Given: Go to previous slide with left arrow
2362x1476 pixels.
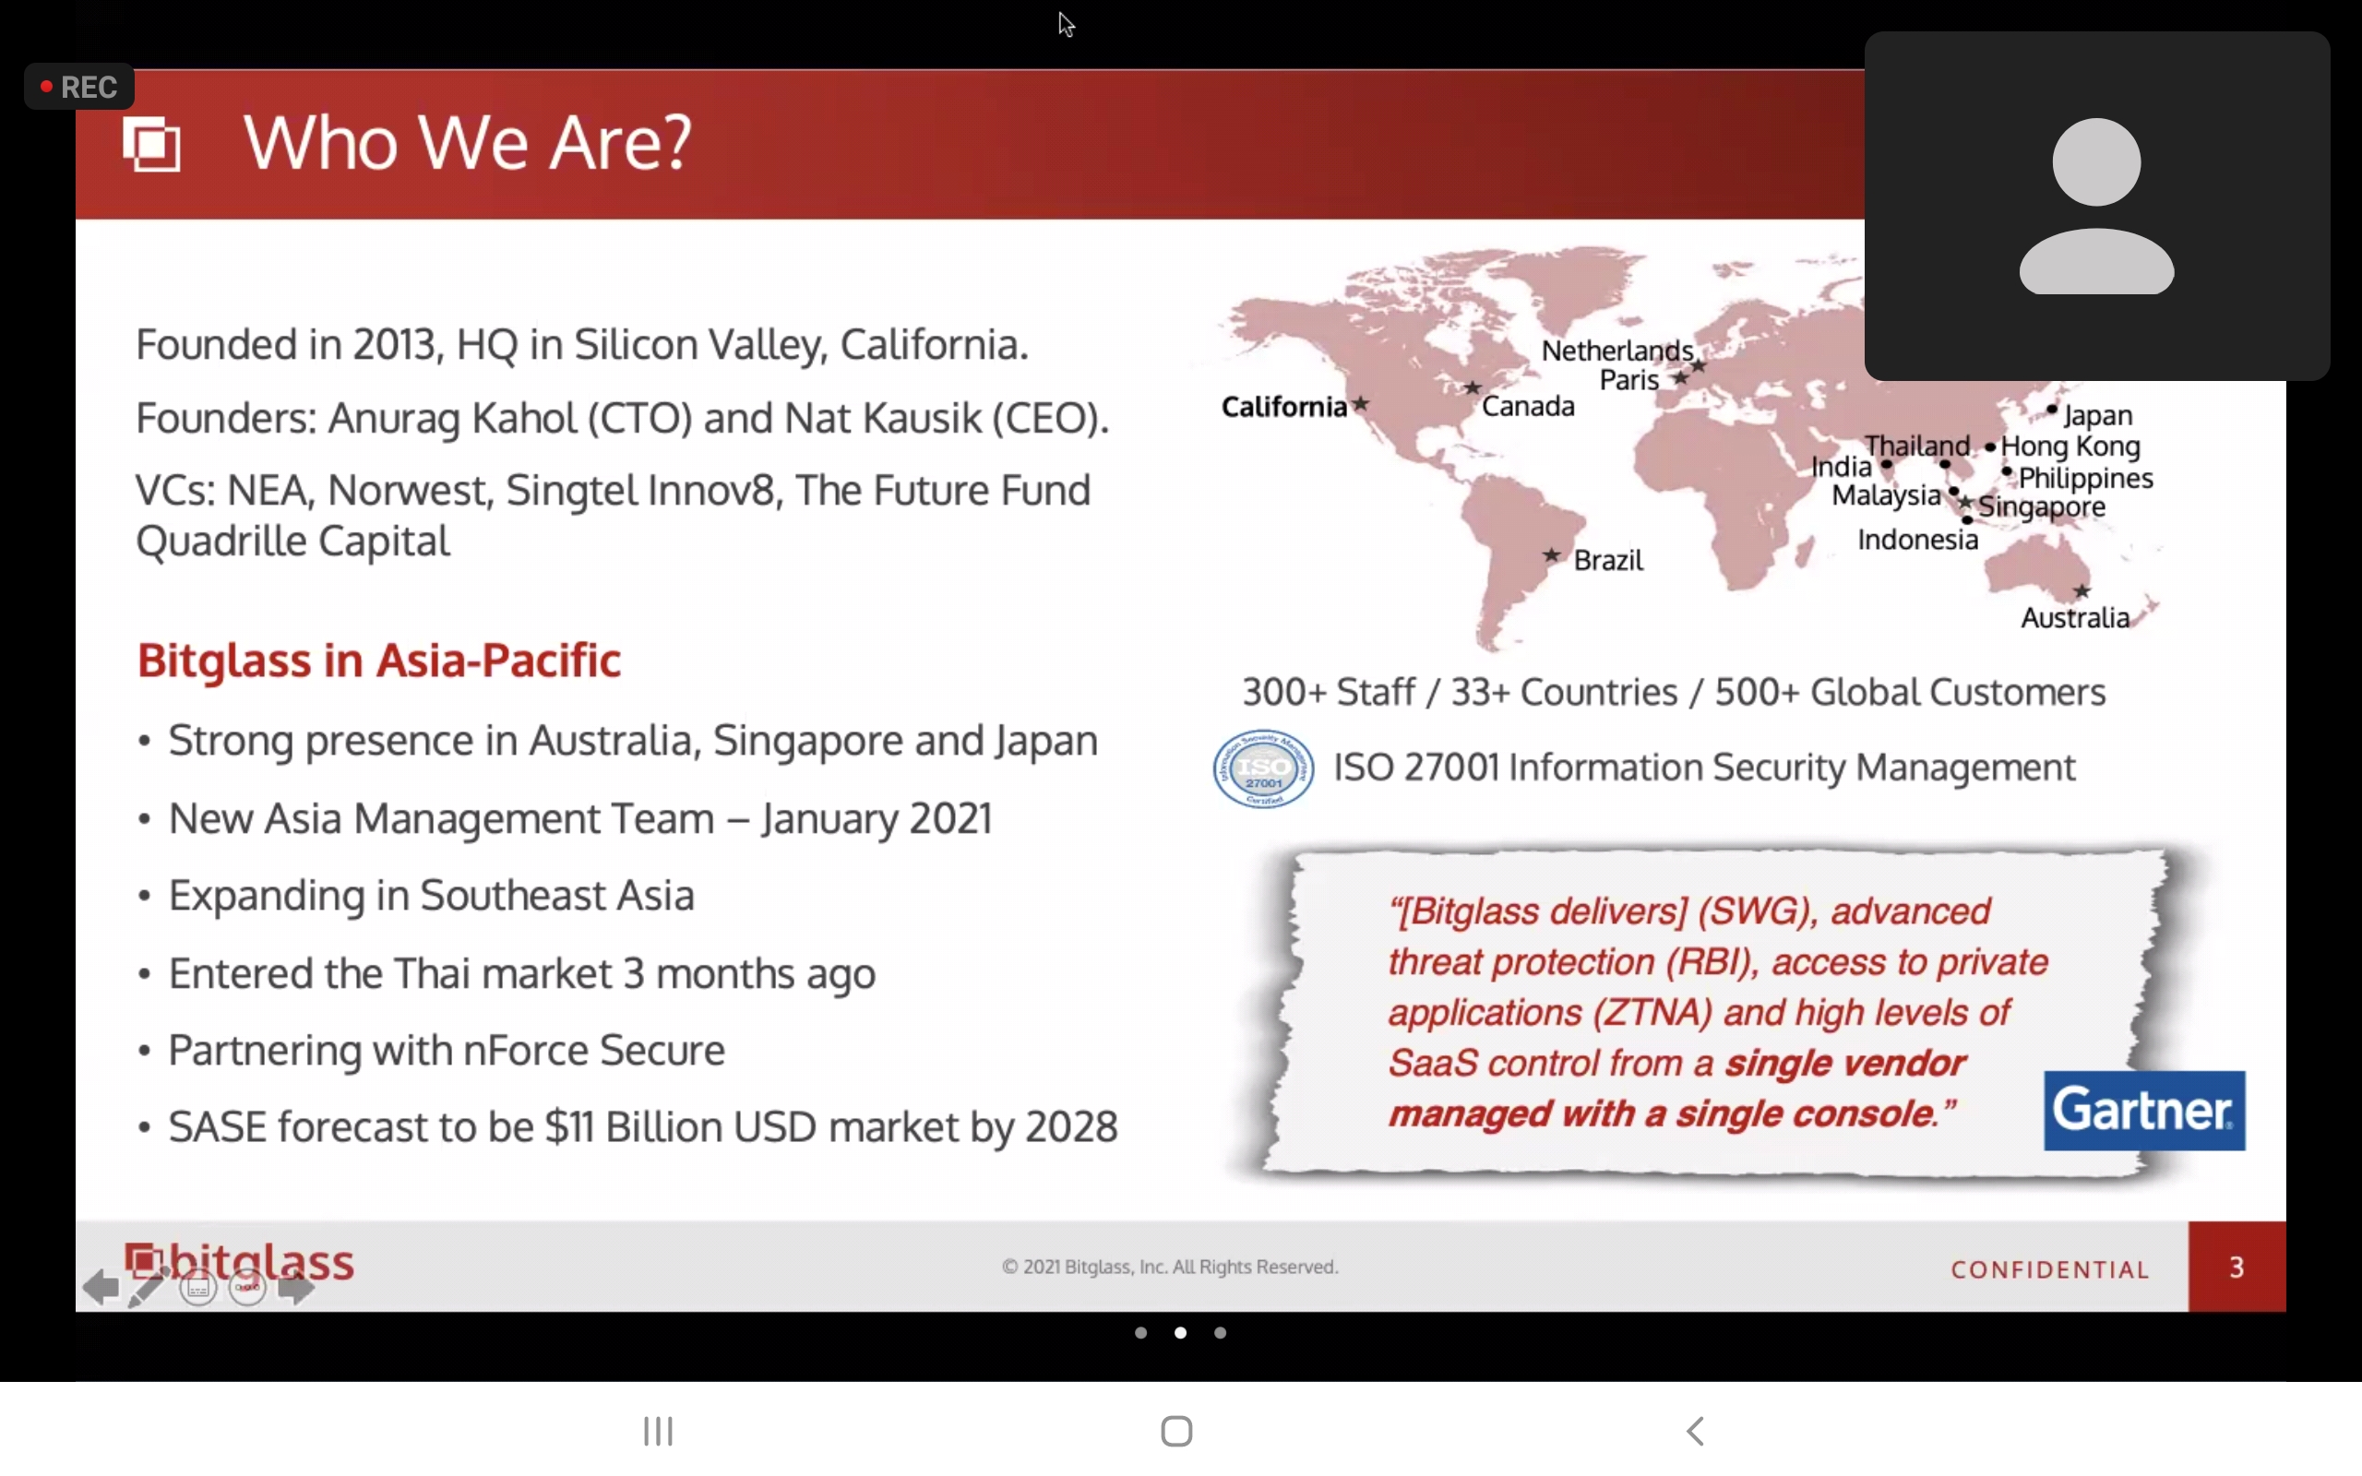Looking at the screenshot, I should (101, 1288).
